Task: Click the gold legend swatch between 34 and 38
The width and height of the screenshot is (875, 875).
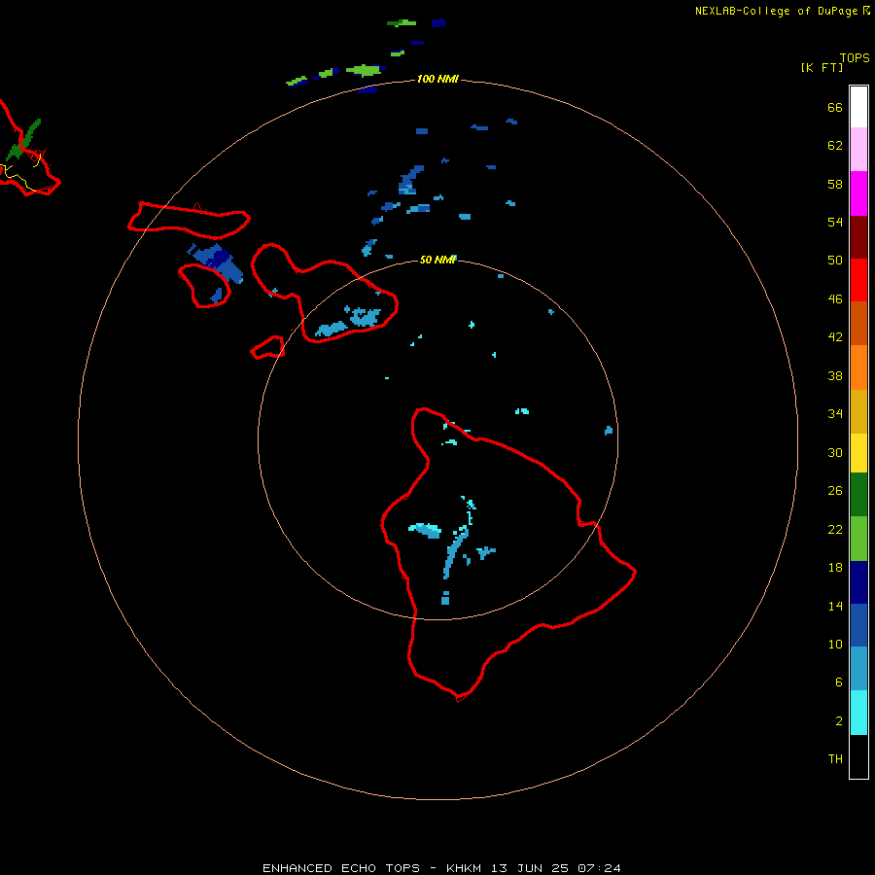Action: [x=858, y=411]
